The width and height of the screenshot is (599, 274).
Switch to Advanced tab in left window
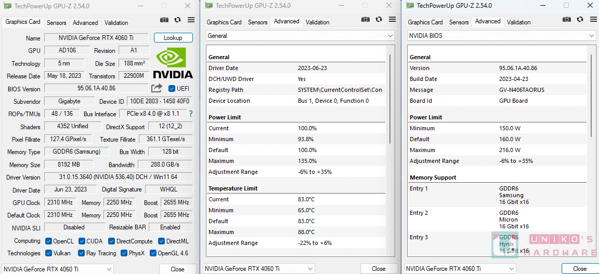[x=85, y=23]
